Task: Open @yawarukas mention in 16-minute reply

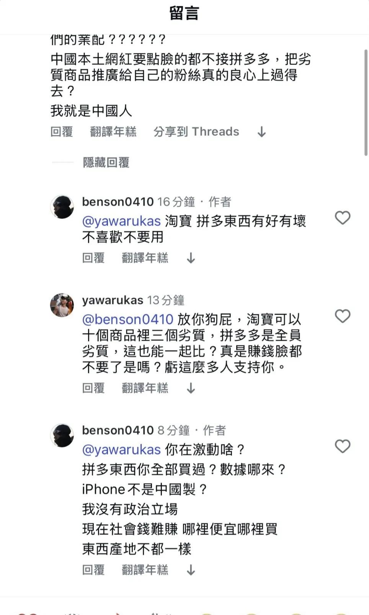Action: [x=121, y=221]
